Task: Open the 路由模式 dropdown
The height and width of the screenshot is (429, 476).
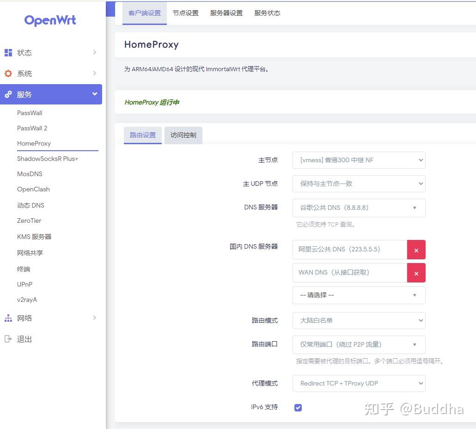Action: tap(359, 320)
